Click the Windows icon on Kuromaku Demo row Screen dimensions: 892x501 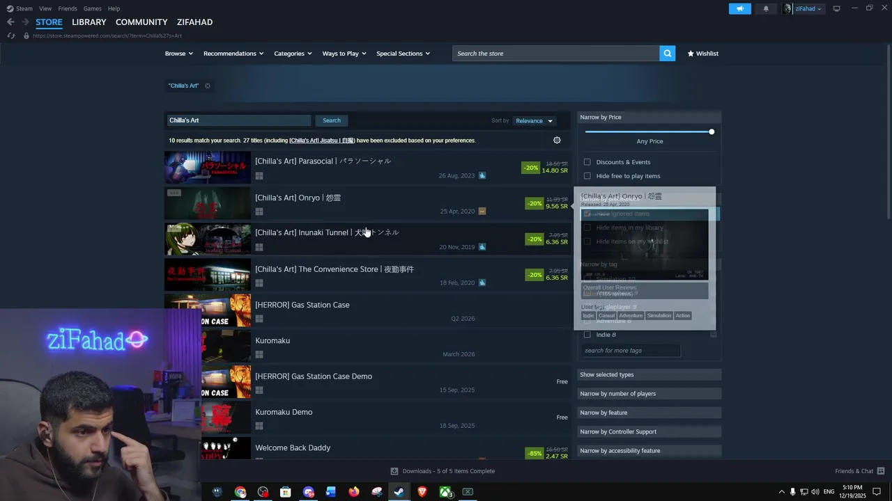coord(259,426)
